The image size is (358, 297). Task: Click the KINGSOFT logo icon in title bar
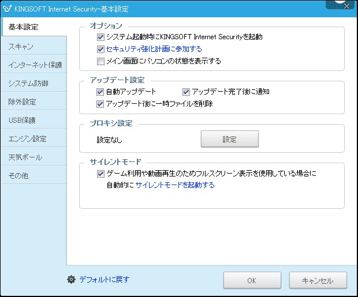tap(7, 9)
